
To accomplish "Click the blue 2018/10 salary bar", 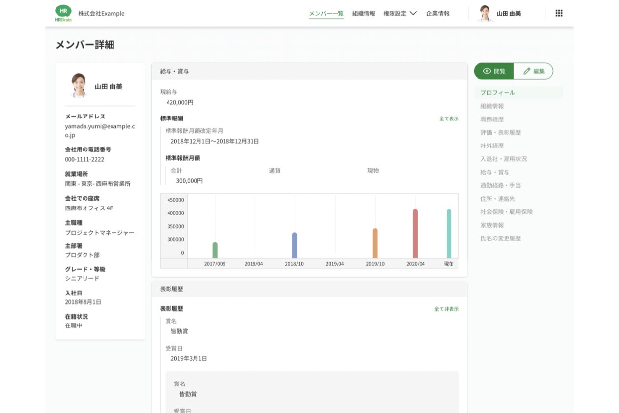I will pos(294,245).
